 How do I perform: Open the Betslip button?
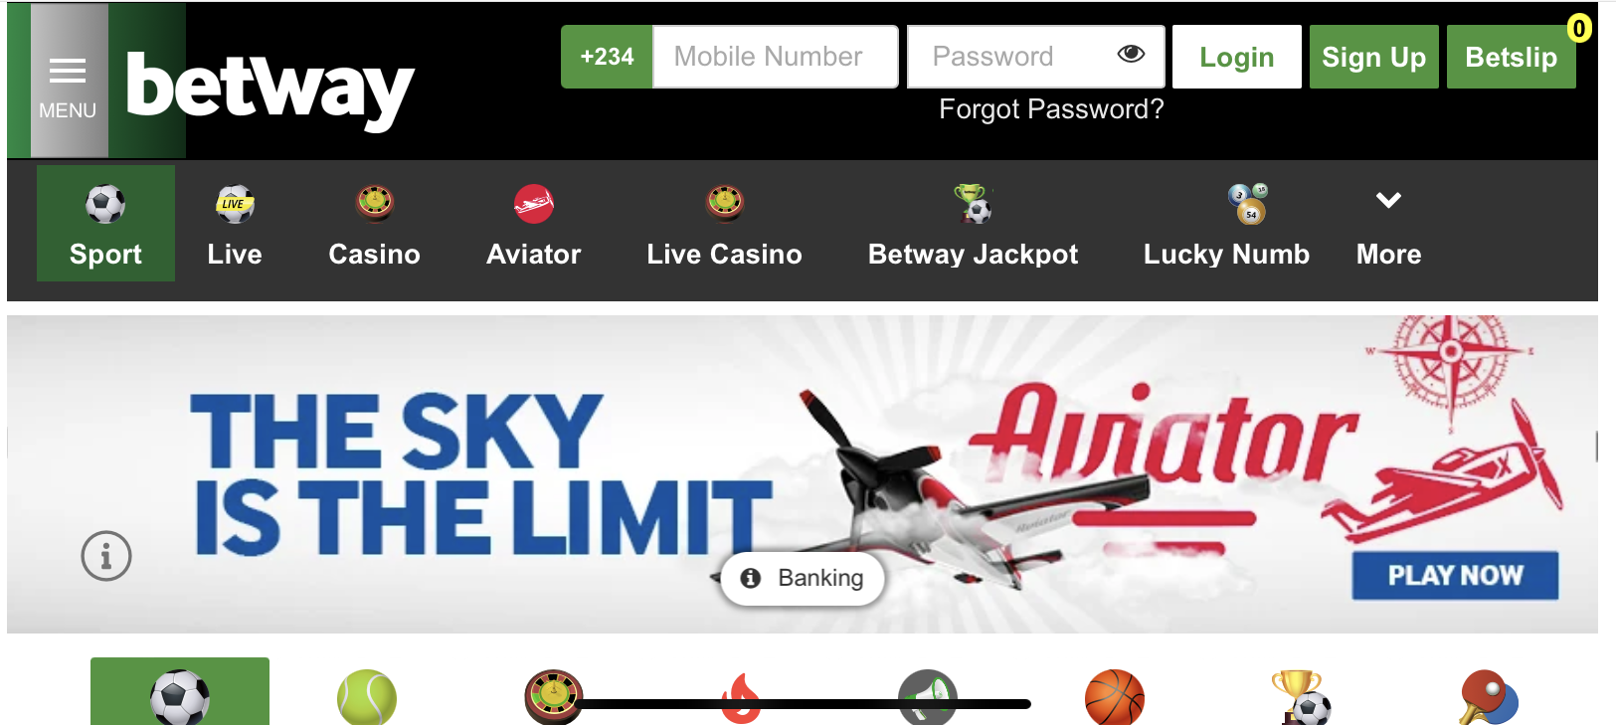point(1512,57)
